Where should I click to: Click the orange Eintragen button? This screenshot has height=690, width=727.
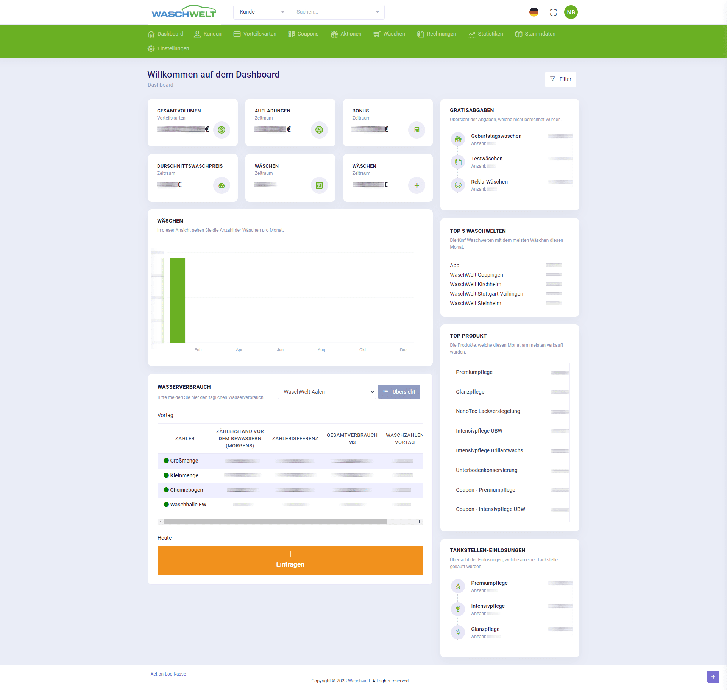pyautogui.click(x=290, y=560)
